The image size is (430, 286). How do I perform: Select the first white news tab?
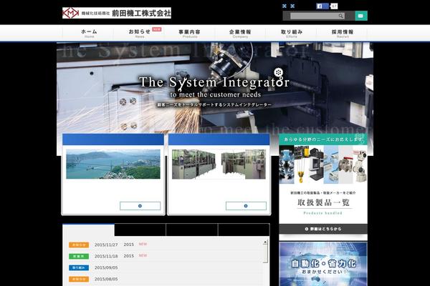point(89,230)
